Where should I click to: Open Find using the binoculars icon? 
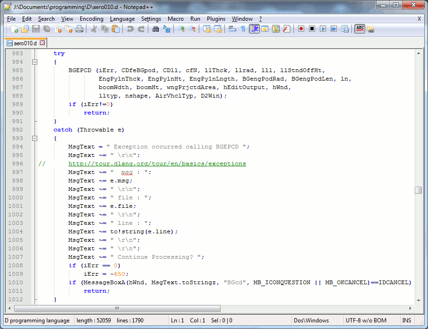tap(156, 29)
